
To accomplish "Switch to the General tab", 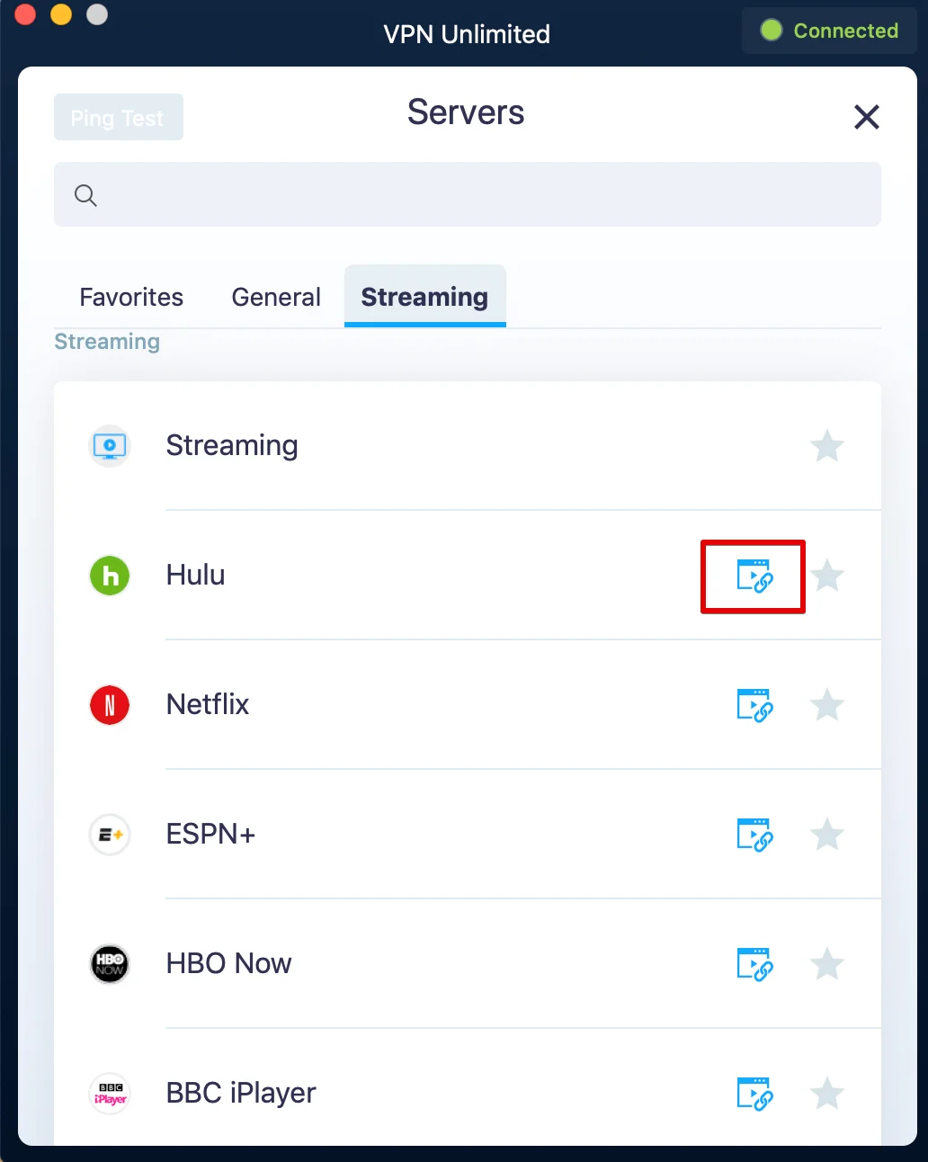I will tap(276, 297).
